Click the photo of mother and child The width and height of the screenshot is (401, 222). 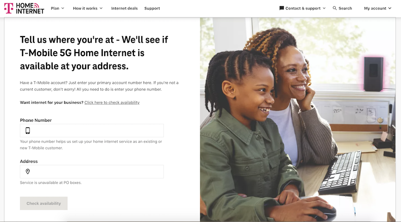pos(298,119)
